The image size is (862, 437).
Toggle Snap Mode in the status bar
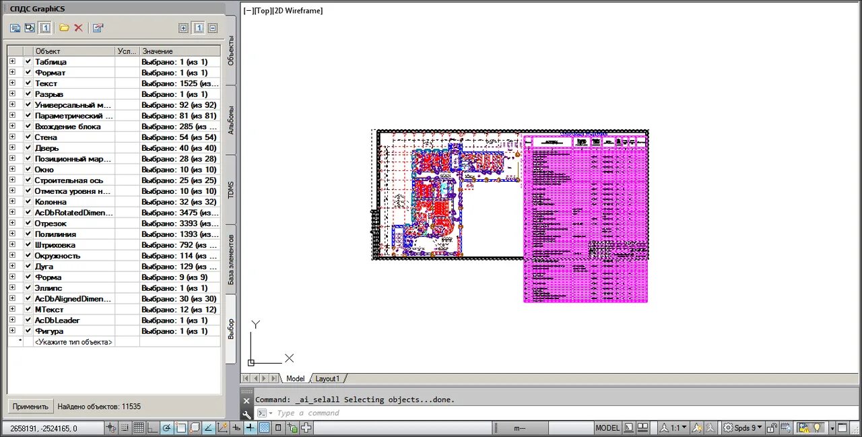tap(125, 428)
